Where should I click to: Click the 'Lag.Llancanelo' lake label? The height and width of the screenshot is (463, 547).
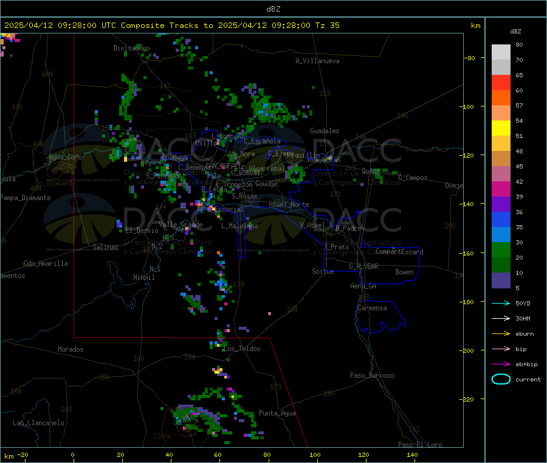click(39, 423)
